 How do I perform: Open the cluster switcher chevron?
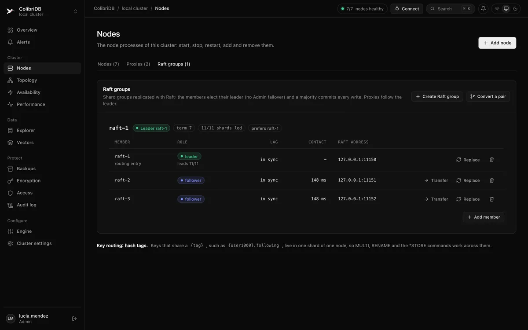[75, 11]
